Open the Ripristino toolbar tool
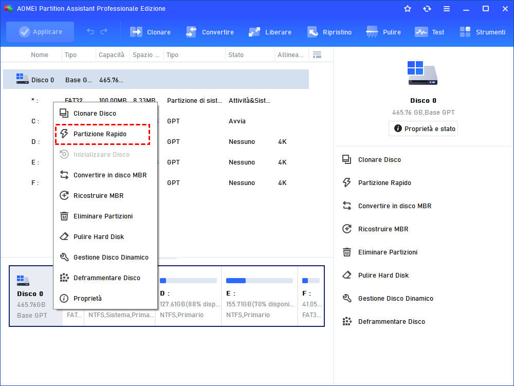 point(329,32)
